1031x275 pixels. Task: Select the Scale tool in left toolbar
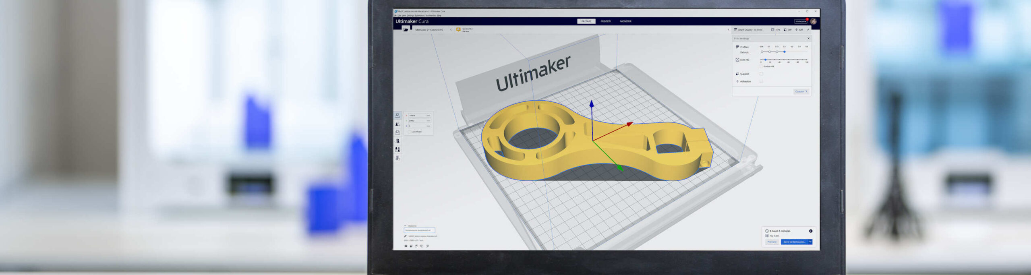point(397,124)
